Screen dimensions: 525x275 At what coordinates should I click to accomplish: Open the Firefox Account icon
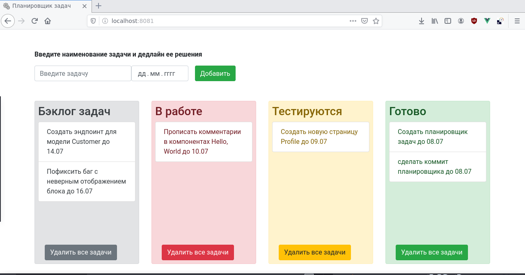[461, 21]
